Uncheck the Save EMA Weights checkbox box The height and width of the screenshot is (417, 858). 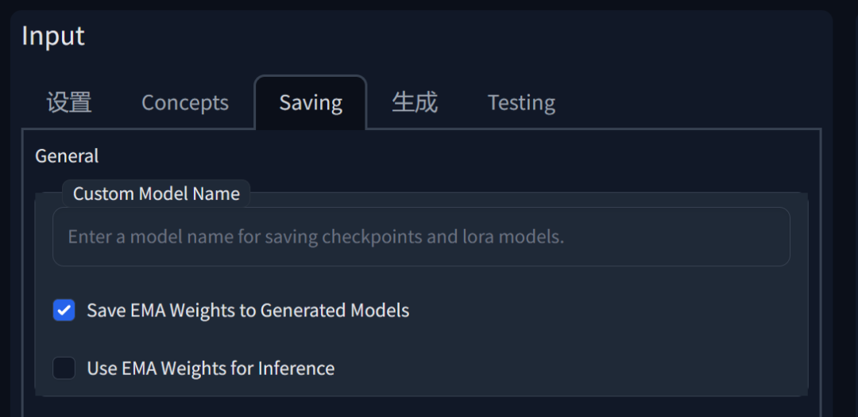64,310
